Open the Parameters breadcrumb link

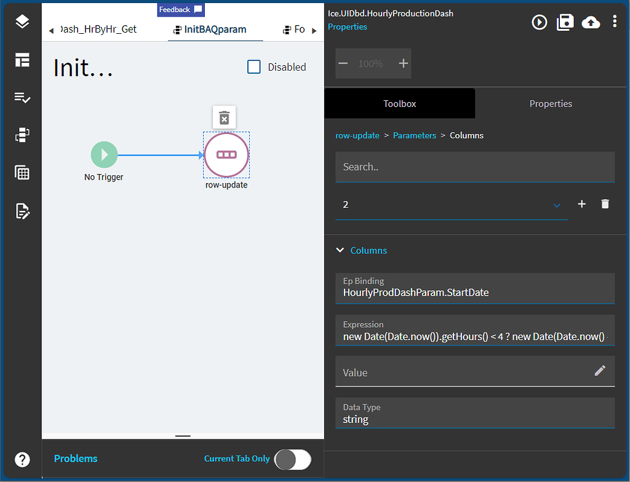coord(415,135)
